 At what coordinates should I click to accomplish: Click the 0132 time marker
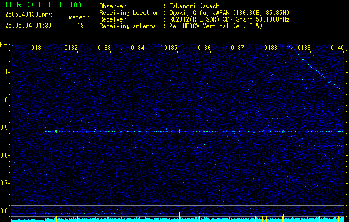click(x=71, y=48)
